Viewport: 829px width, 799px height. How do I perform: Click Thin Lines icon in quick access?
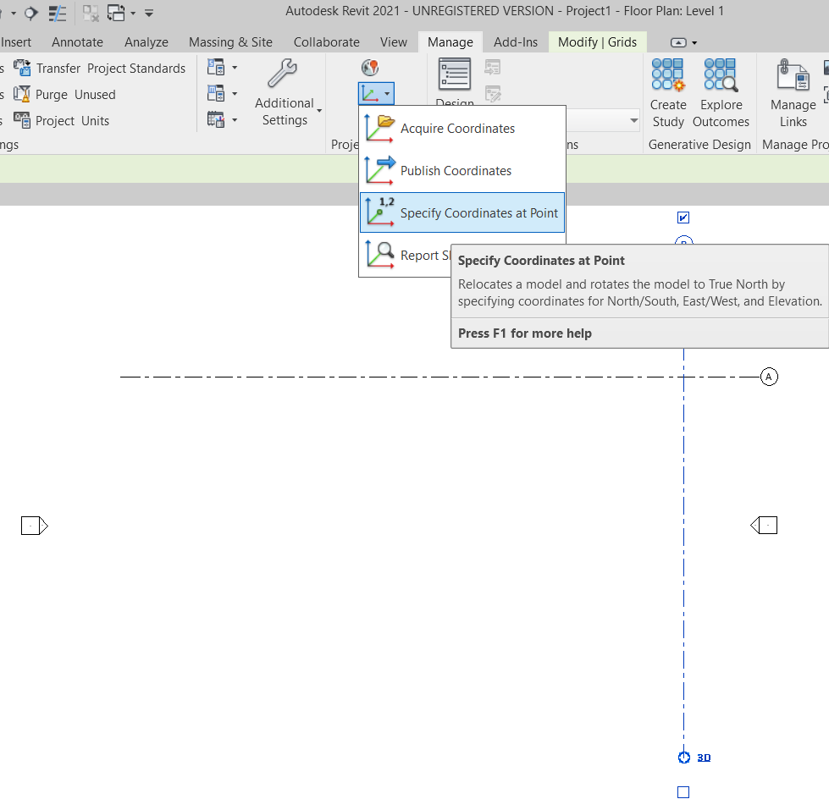coord(57,13)
